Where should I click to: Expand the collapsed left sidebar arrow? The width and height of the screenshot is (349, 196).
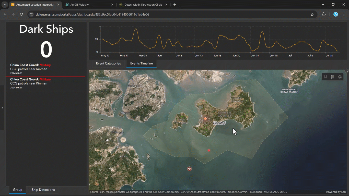[2, 108]
